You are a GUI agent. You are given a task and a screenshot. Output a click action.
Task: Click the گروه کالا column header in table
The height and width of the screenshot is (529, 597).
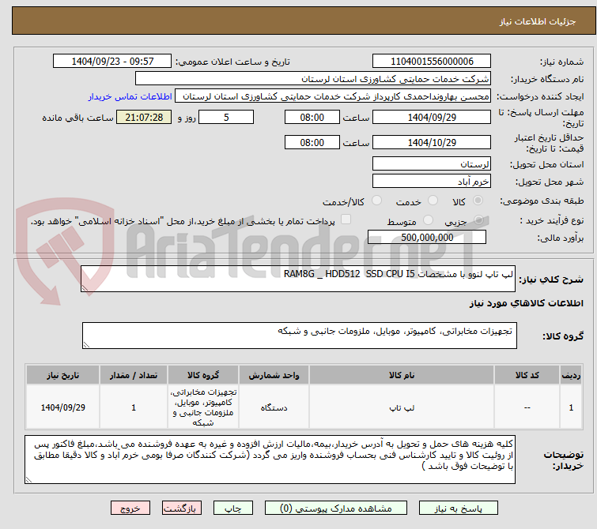point(203,375)
